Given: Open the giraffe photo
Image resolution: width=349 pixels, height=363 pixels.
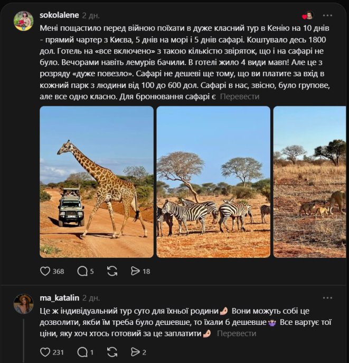Looking at the screenshot, I should [x=97, y=181].
